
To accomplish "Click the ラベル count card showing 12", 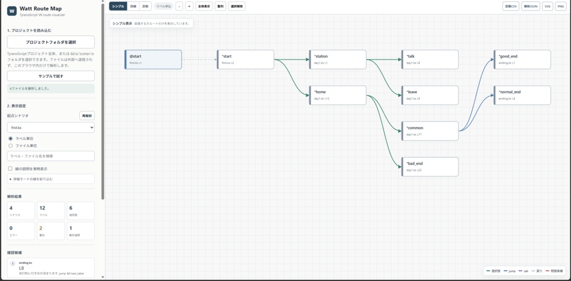I will (51, 211).
